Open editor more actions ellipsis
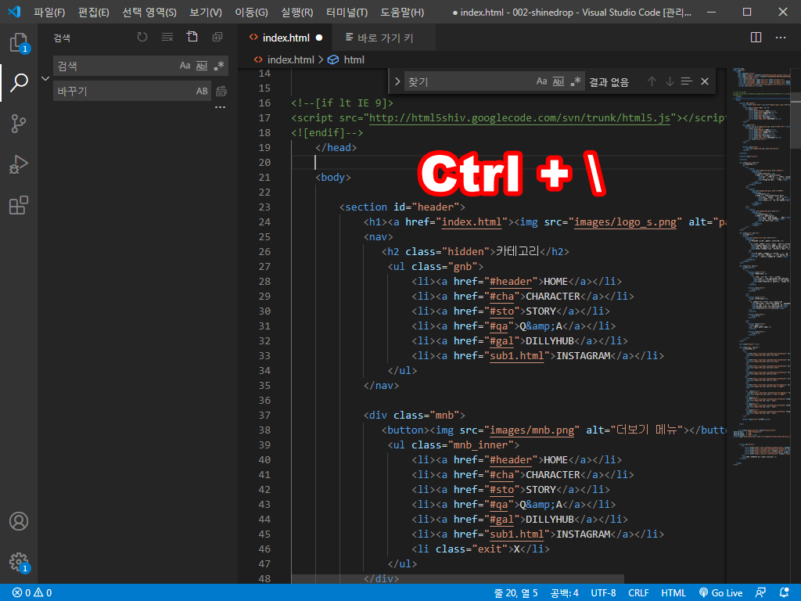The height and width of the screenshot is (601, 801). (781, 38)
